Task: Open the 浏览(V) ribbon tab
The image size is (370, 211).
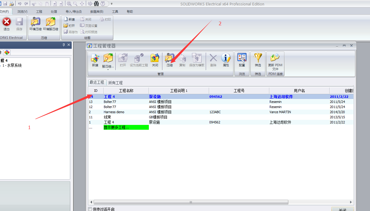Action: pyautogui.click(x=22, y=11)
